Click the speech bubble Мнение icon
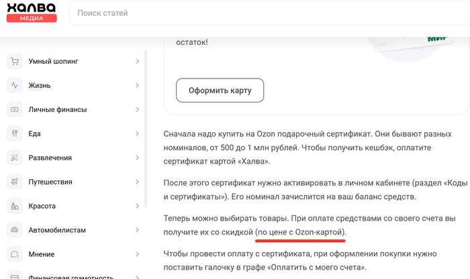Screen dimensions: 470x279 click(x=14, y=255)
